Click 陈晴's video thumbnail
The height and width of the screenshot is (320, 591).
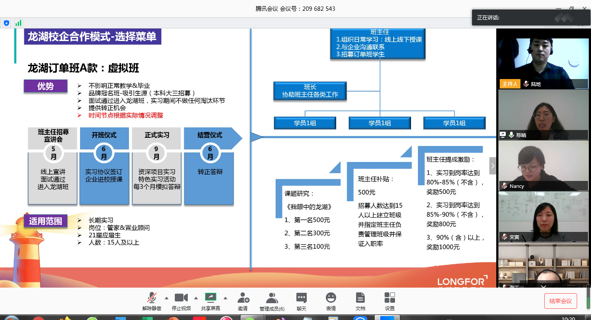click(x=543, y=115)
